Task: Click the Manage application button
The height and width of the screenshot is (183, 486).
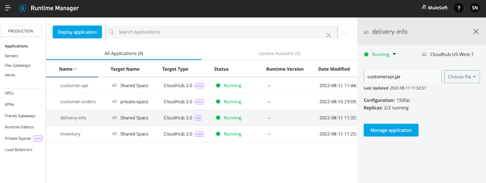Action: coord(391,130)
